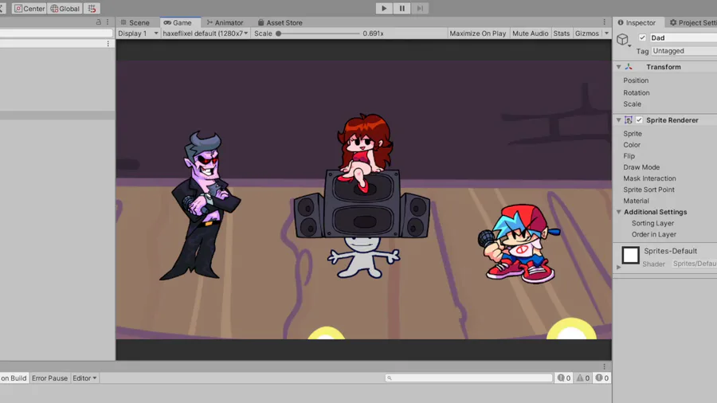The height and width of the screenshot is (403, 717).
Task: Click the Rotation label in Transform
Action: (636, 92)
